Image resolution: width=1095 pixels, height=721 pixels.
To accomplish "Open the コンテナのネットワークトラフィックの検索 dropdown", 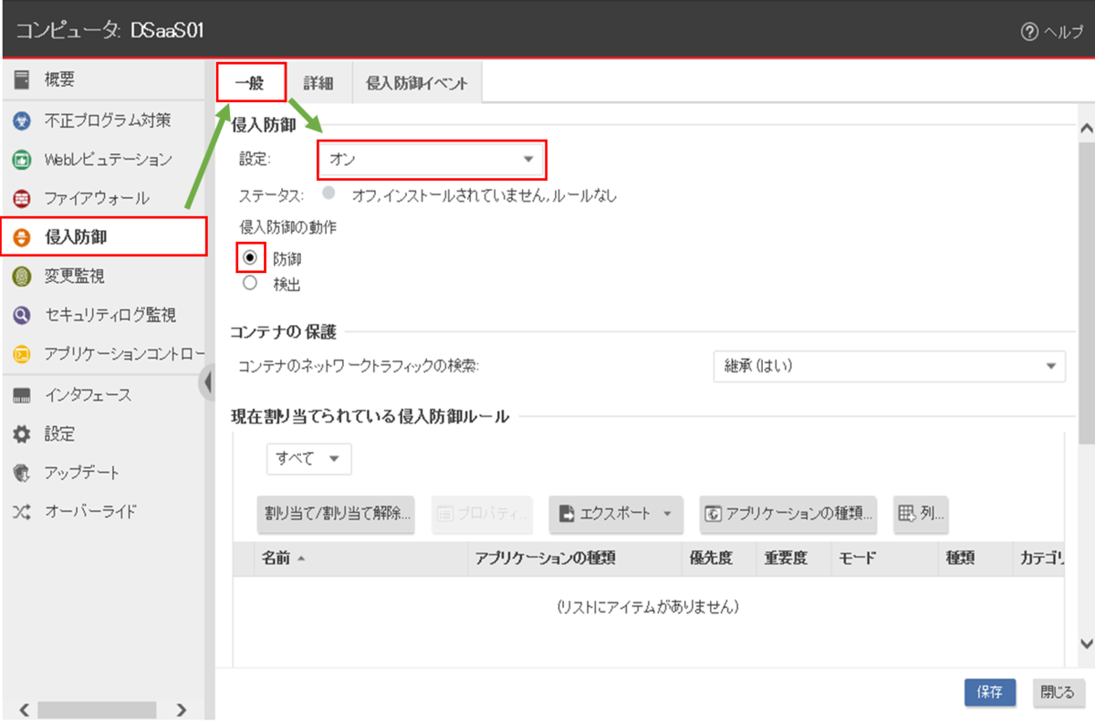I will pos(890,367).
